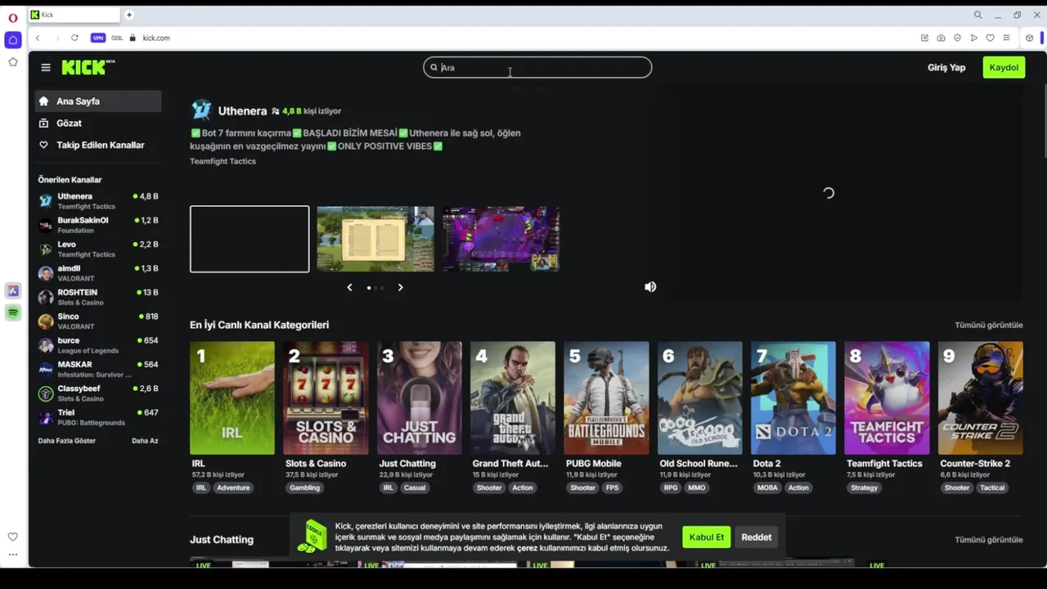Open PUBG Mobile category card
1047x589 pixels.
point(606,398)
